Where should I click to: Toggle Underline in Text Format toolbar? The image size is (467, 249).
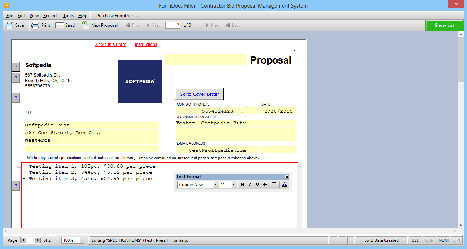point(257,184)
